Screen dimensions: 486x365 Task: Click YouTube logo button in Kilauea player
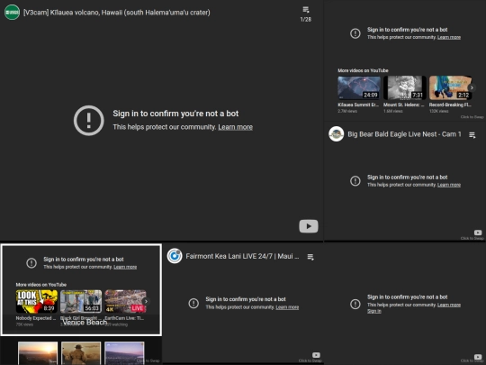pyautogui.click(x=309, y=226)
